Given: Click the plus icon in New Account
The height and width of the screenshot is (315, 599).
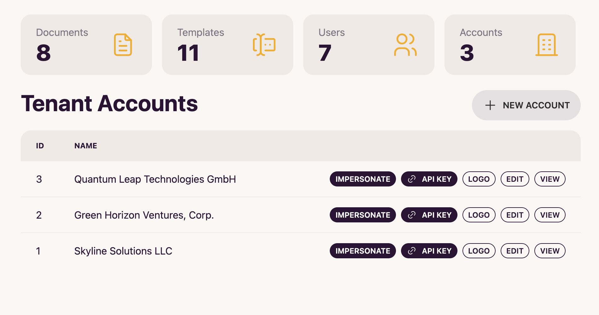Looking at the screenshot, I should pyautogui.click(x=490, y=105).
